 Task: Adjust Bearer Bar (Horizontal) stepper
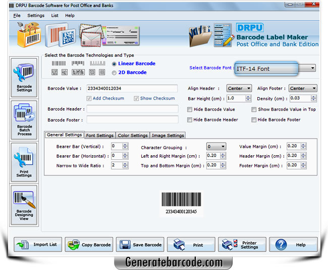(x=125, y=156)
